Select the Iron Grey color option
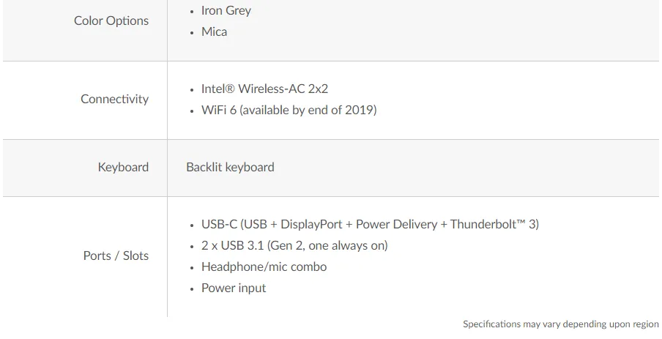662x339 pixels. pos(226,11)
